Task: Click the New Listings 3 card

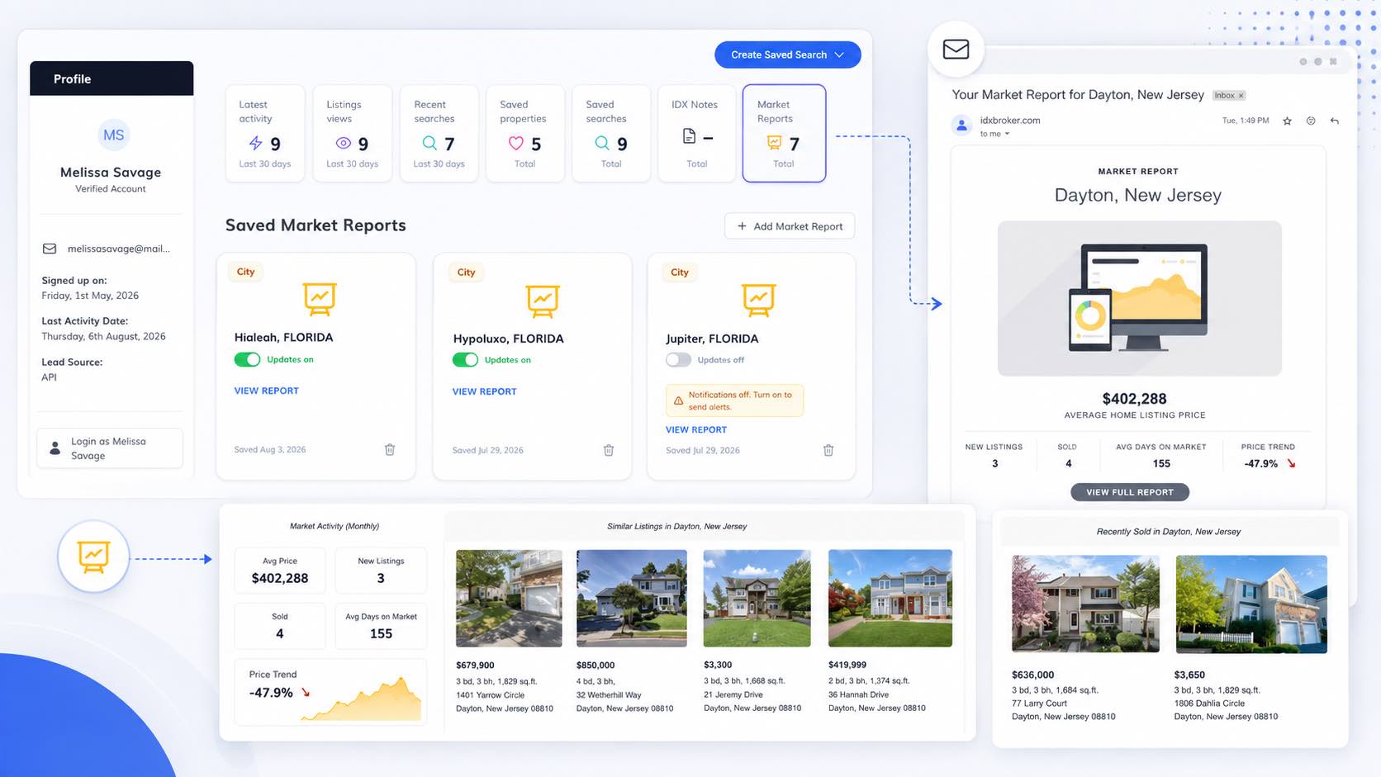Action: tap(381, 571)
